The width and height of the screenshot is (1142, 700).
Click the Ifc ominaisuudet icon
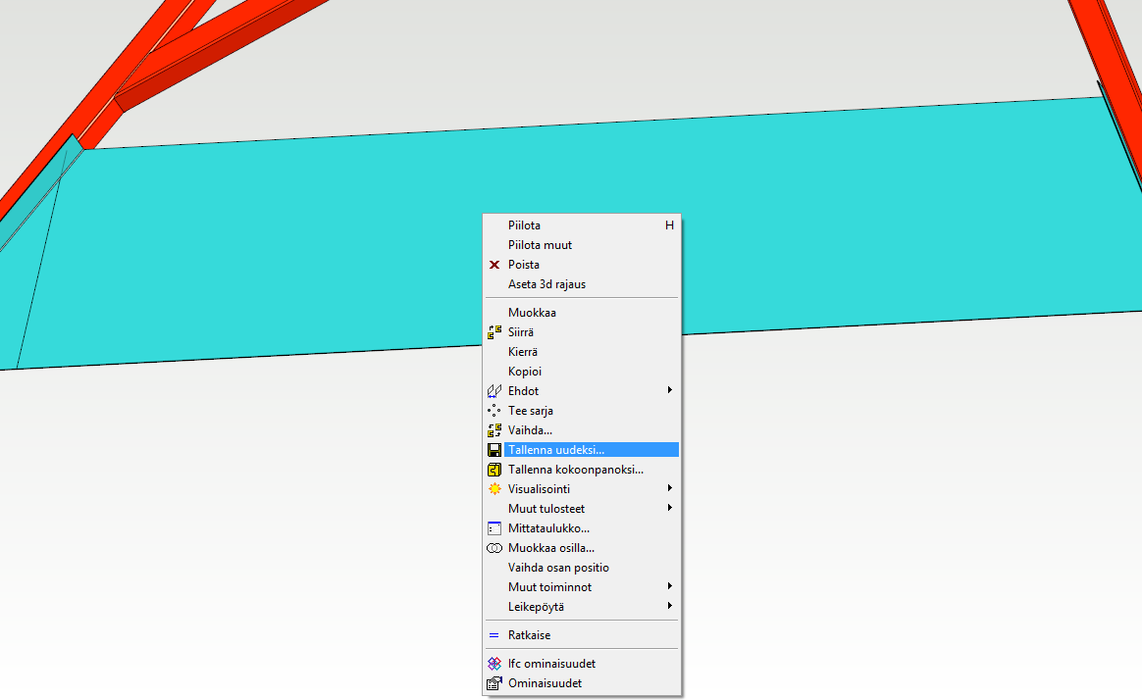494,665
